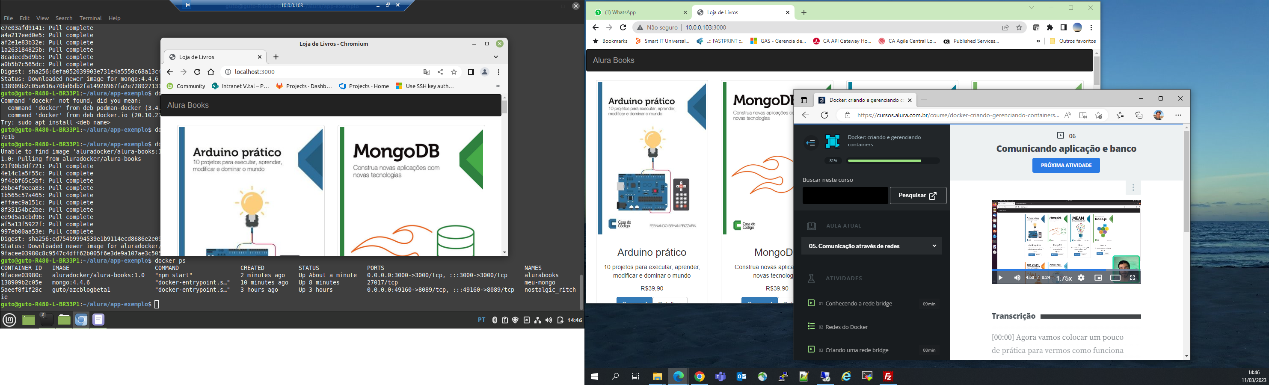Enable picture-in-picture on the course video
This screenshot has width=1269, height=385.
[1098, 278]
